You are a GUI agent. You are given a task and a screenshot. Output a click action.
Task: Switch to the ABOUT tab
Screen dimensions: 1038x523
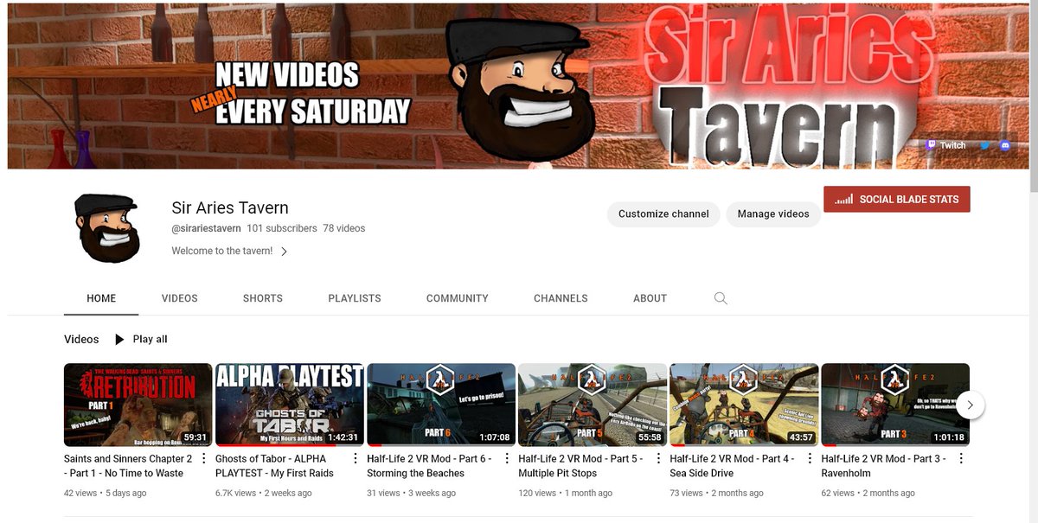[650, 298]
